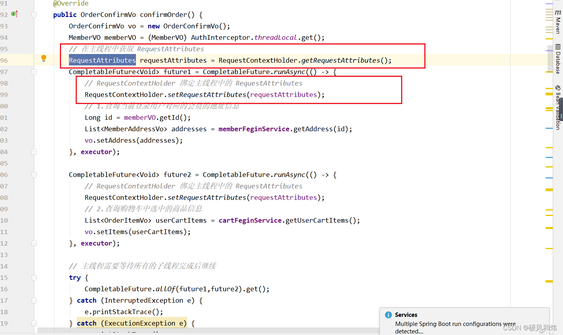The image size is (563, 335).
Task: Click the highlighted catch ExecutionException clause
Action: coord(132,323)
